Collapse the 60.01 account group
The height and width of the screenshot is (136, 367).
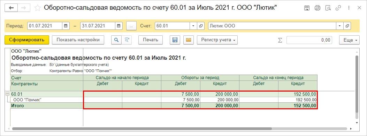click(x=7, y=94)
